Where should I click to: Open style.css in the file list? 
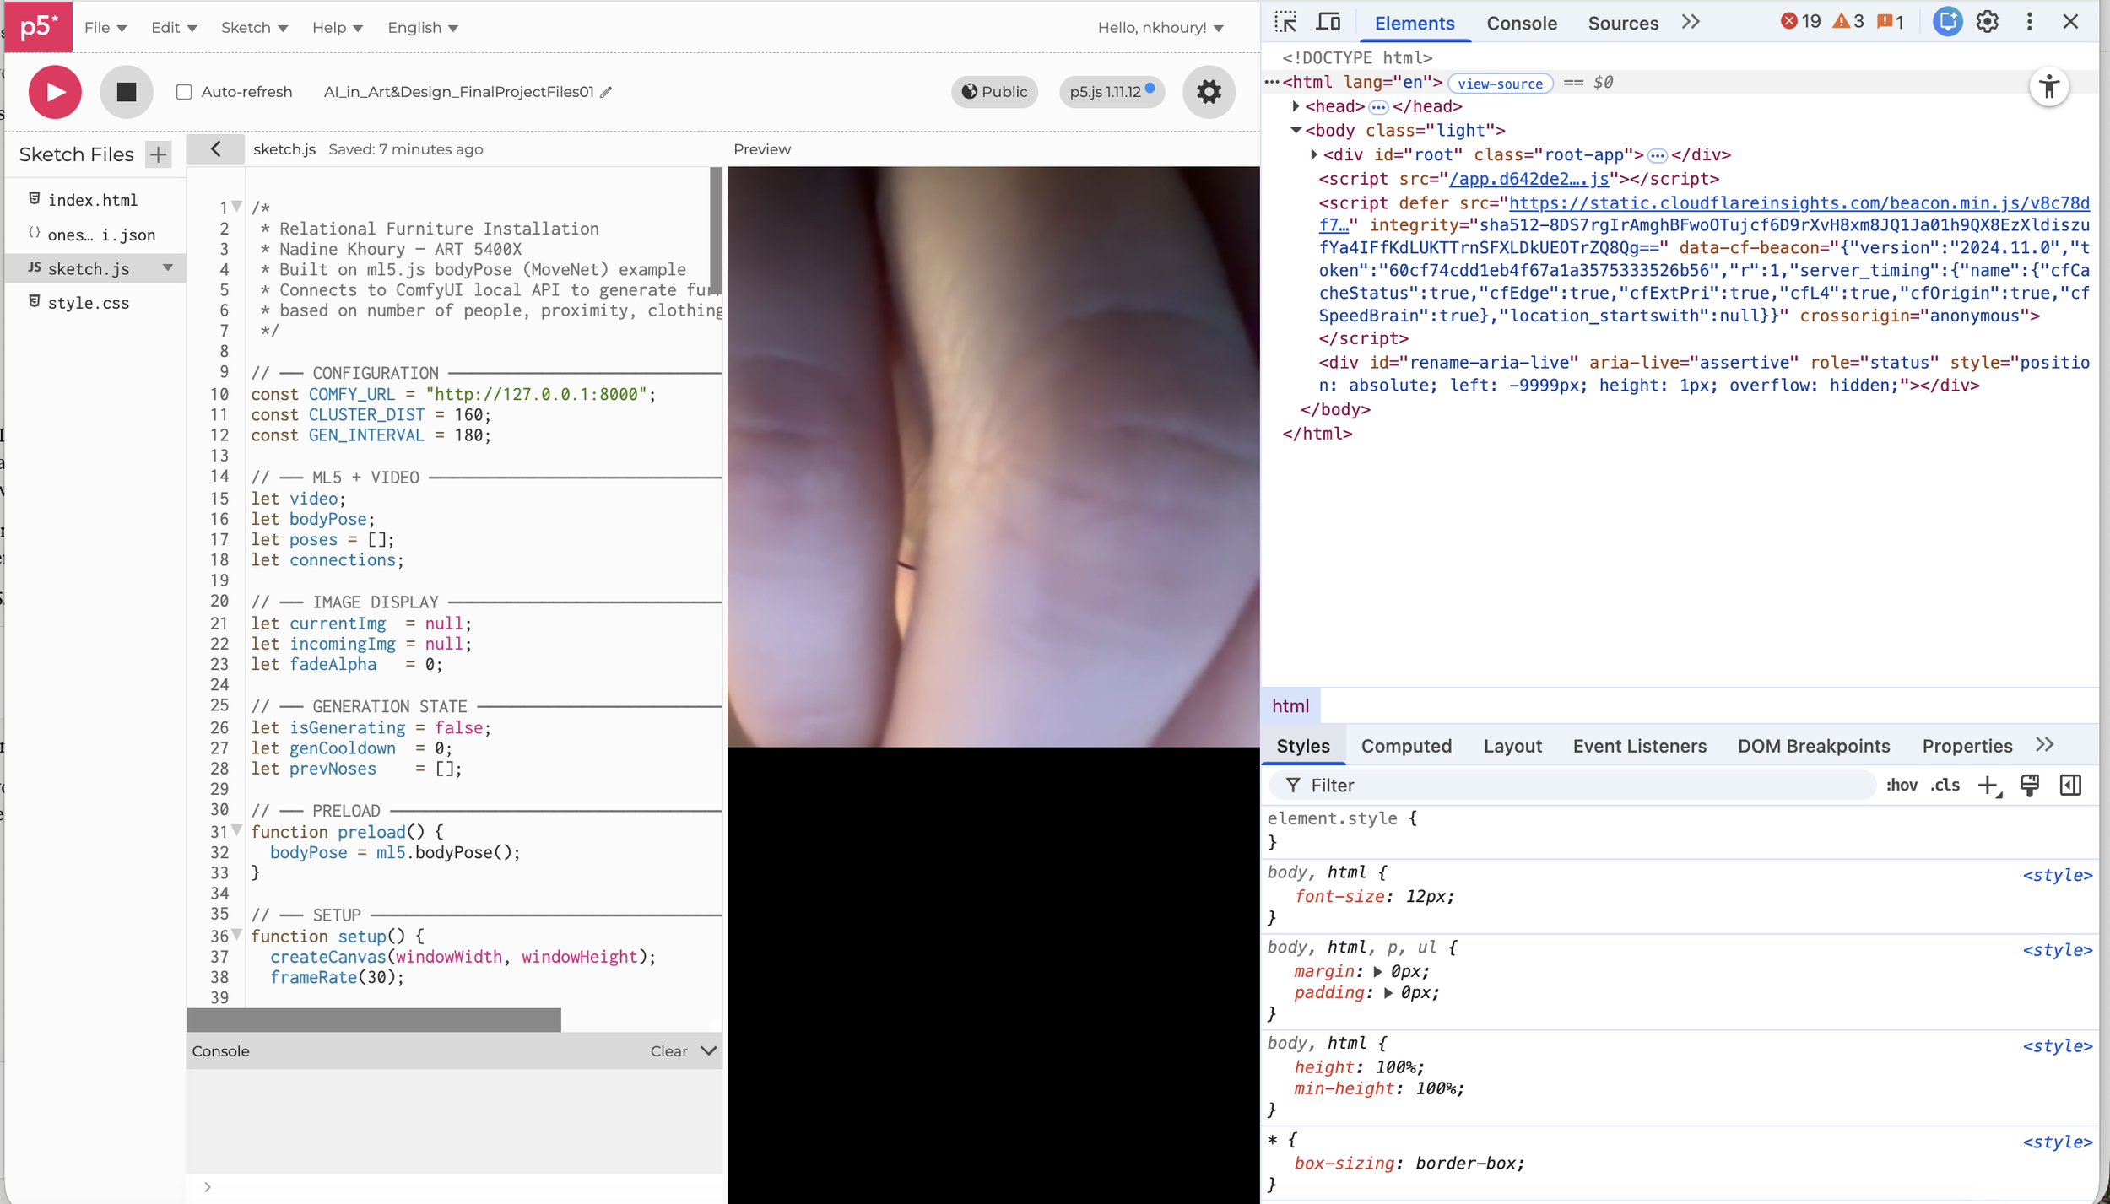(x=89, y=303)
